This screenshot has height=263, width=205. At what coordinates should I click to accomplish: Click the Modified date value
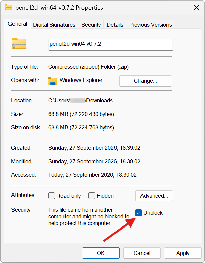tap(94, 161)
